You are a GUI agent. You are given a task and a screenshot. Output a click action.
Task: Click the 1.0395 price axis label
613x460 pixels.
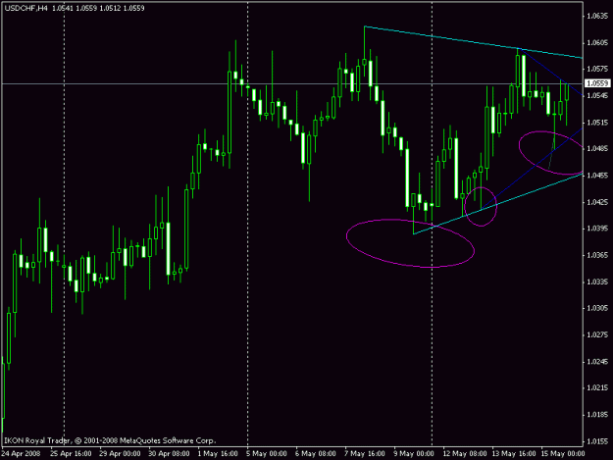[x=597, y=229]
